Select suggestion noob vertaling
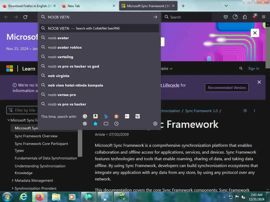270x202 pixels. pos(99,57)
